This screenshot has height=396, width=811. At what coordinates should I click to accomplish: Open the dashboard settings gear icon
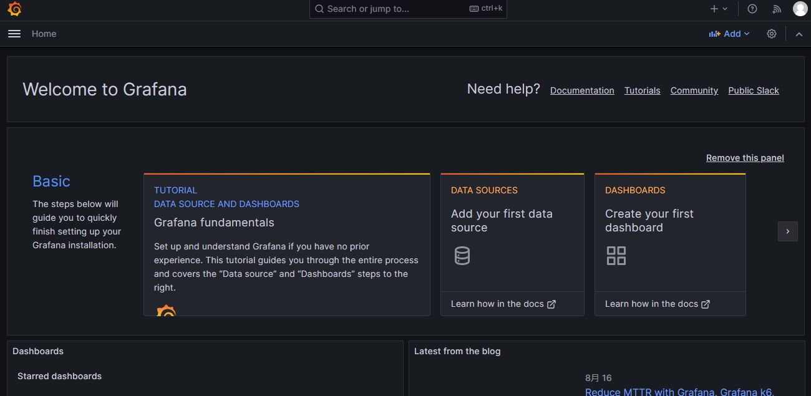click(x=772, y=34)
